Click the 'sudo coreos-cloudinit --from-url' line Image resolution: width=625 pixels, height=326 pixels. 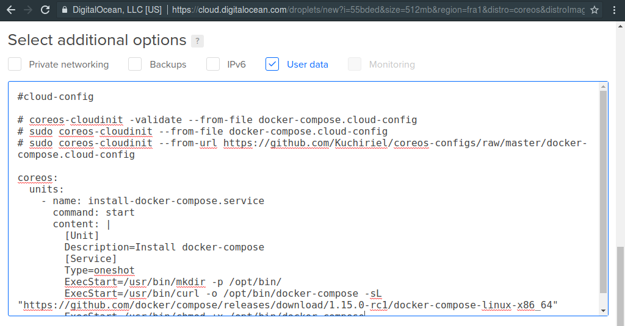(x=302, y=149)
